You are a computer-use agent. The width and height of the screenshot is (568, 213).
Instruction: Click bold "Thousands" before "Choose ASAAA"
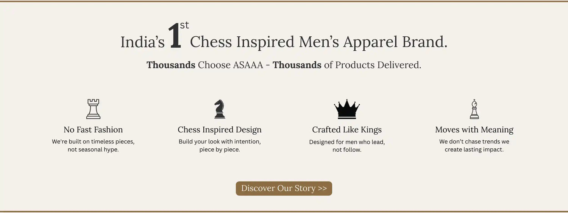click(171, 65)
